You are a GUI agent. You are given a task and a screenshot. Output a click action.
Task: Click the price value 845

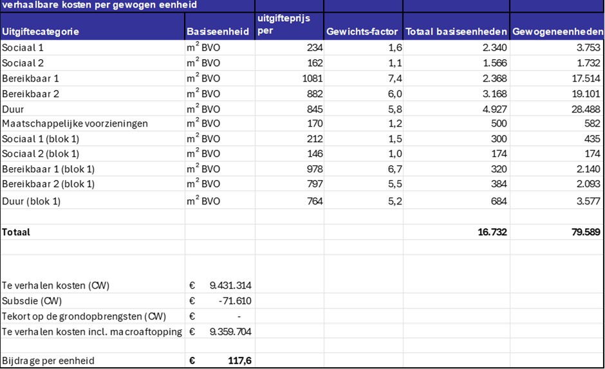[x=315, y=109]
